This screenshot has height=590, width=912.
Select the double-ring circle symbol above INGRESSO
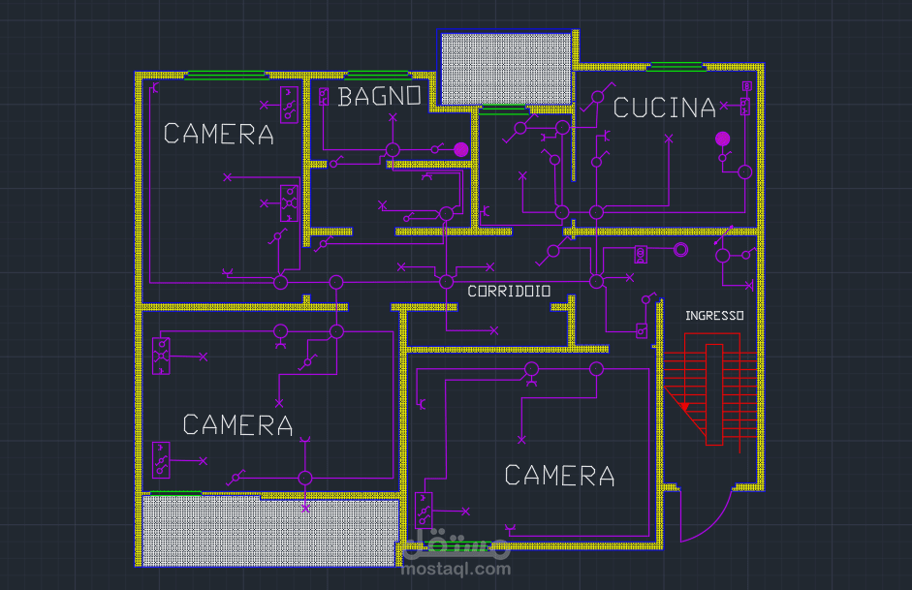(x=680, y=250)
